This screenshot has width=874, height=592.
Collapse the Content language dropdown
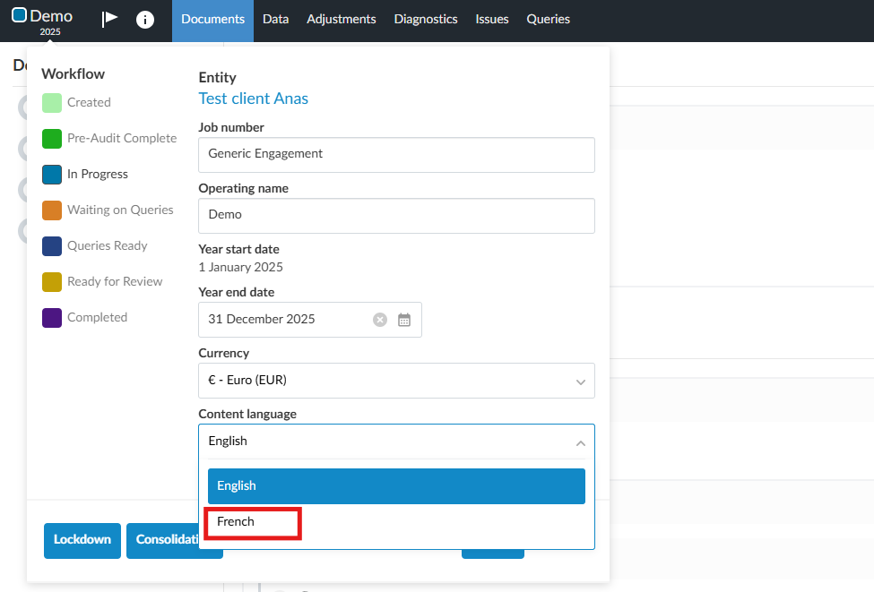coord(580,442)
